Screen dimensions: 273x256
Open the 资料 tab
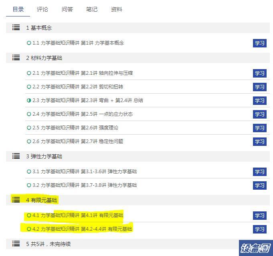coord(117,9)
